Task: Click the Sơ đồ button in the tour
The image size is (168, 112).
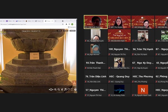Action: [59, 31]
